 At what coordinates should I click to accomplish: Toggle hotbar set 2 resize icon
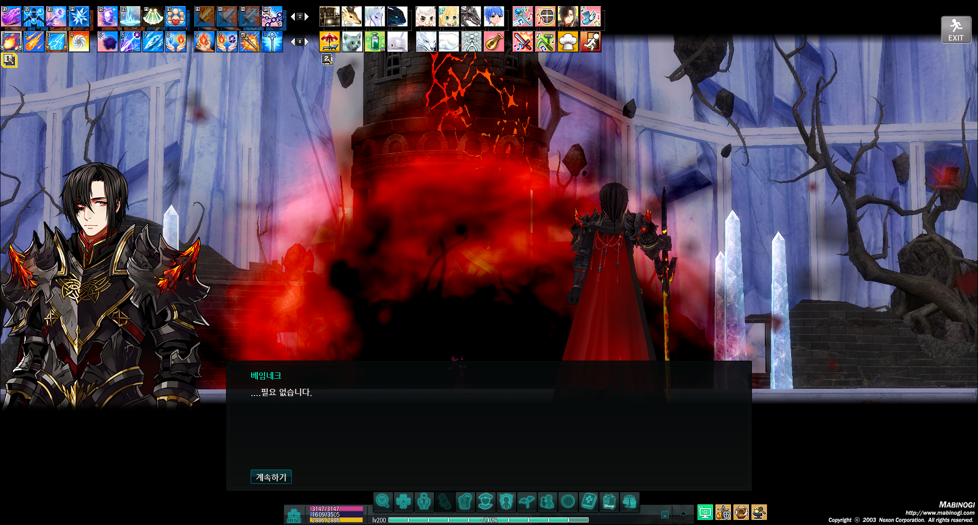(x=328, y=60)
